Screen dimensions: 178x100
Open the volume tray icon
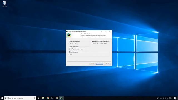coord(165,98)
